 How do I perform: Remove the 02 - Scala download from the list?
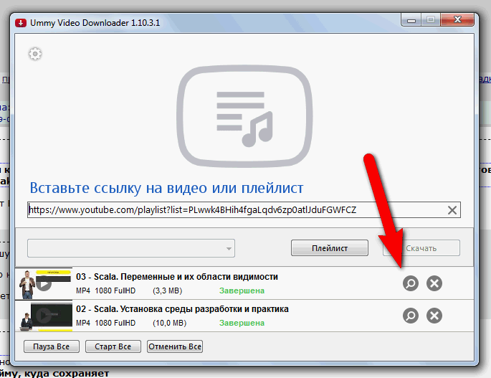click(x=434, y=316)
